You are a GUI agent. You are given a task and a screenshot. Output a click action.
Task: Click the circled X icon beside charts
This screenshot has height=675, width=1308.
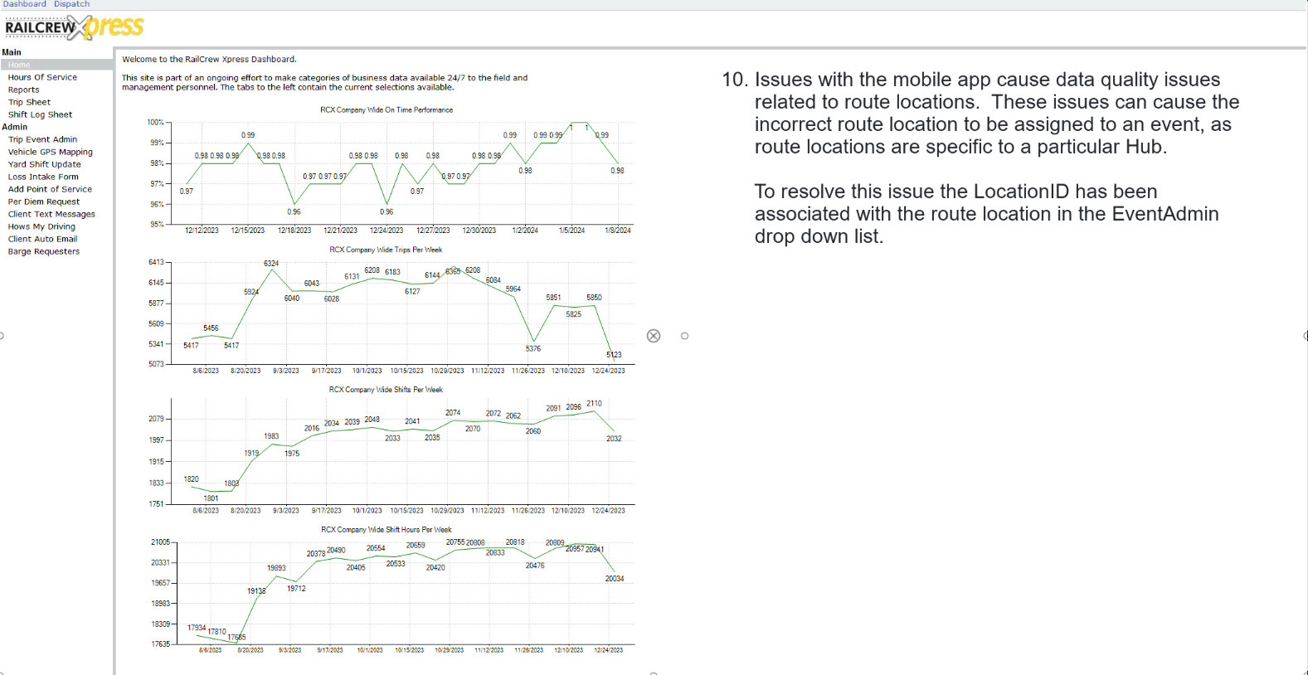click(x=654, y=336)
